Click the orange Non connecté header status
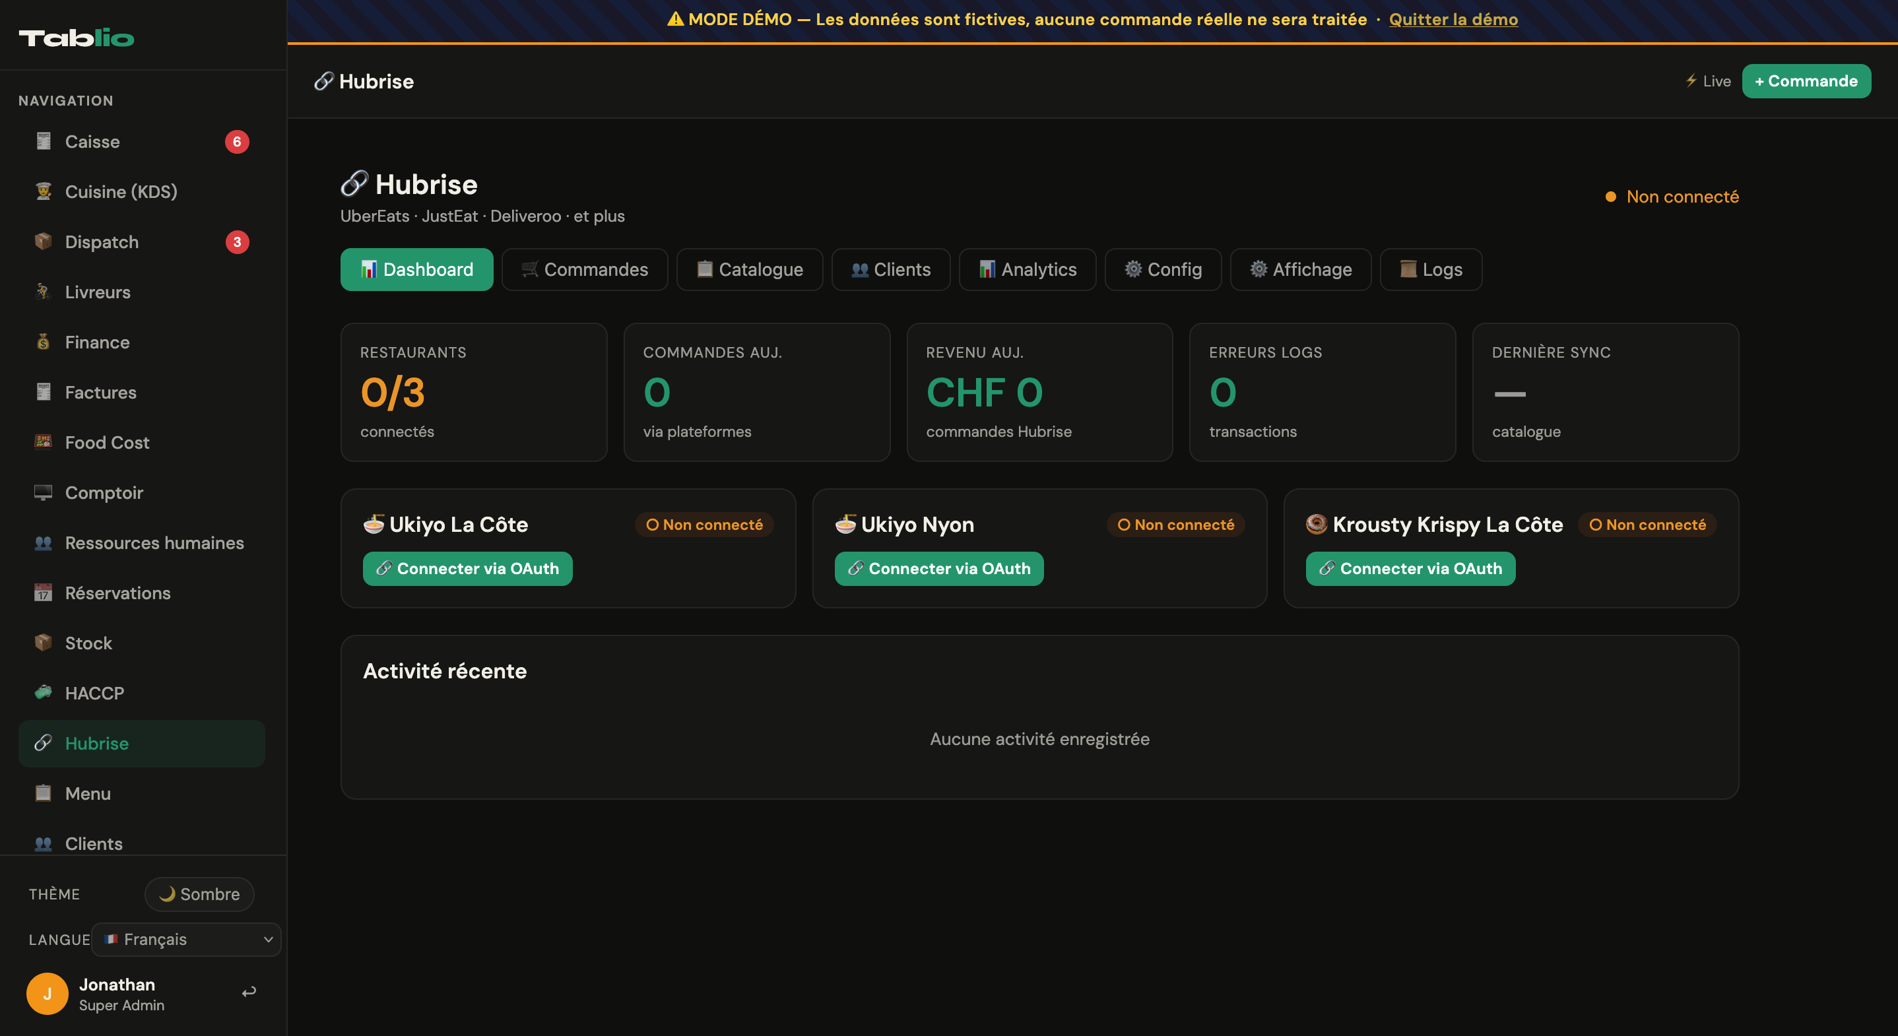The width and height of the screenshot is (1898, 1036). click(1672, 197)
